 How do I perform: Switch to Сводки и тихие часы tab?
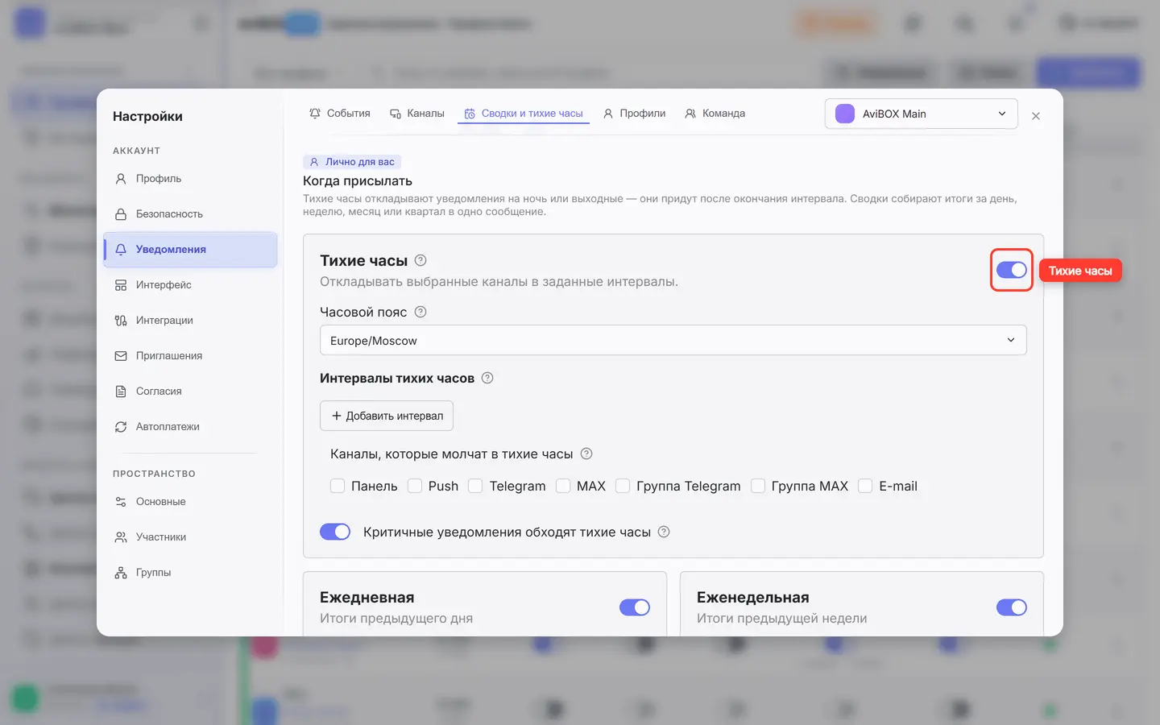pyautogui.click(x=524, y=114)
